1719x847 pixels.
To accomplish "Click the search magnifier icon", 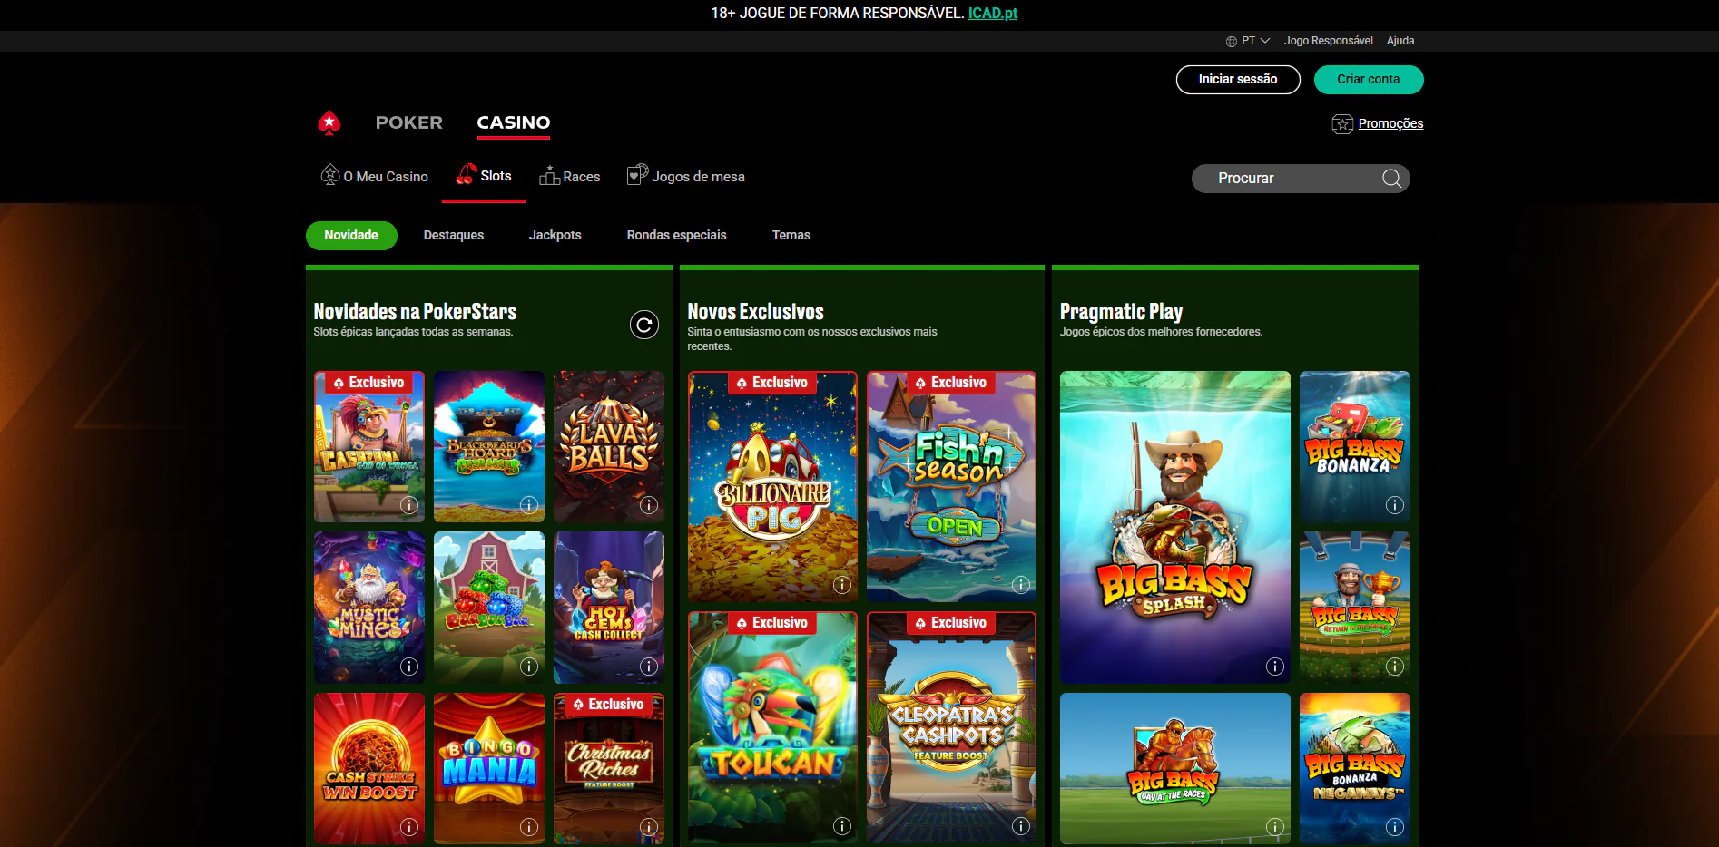I will tap(1390, 178).
